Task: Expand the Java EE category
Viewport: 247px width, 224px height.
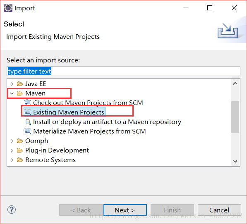Action: pyautogui.click(x=12, y=84)
